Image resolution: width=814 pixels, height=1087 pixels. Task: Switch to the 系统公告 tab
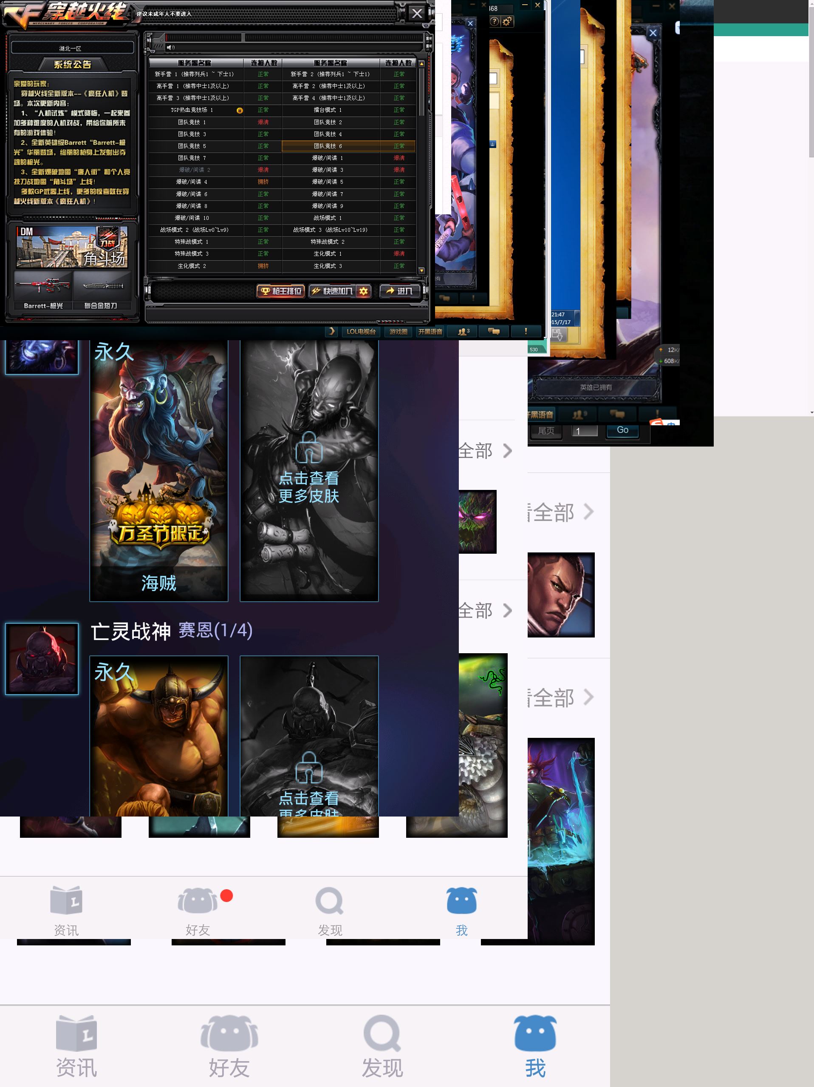72,64
